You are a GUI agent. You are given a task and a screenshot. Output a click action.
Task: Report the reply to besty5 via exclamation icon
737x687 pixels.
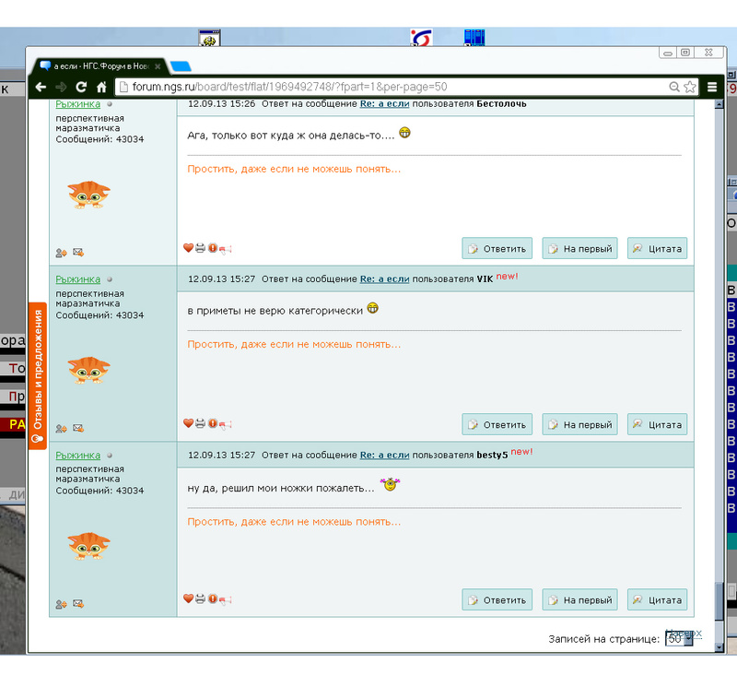point(213,598)
